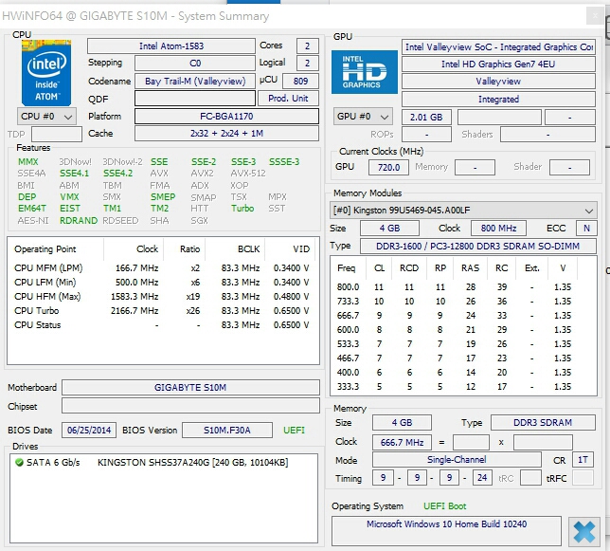Click the ECC N indicator
610x551 pixels.
[586, 229]
